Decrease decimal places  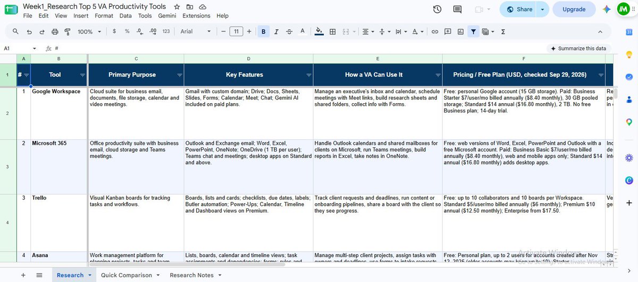click(x=140, y=32)
